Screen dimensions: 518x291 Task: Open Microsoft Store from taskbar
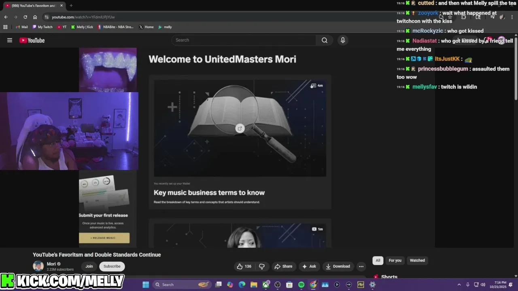click(289, 285)
